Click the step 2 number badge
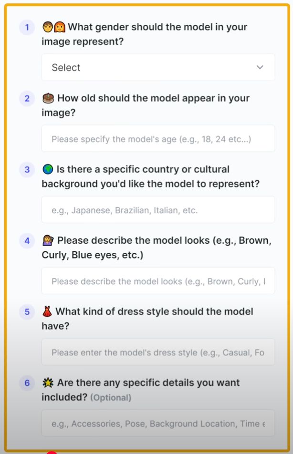 [x=27, y=98]
